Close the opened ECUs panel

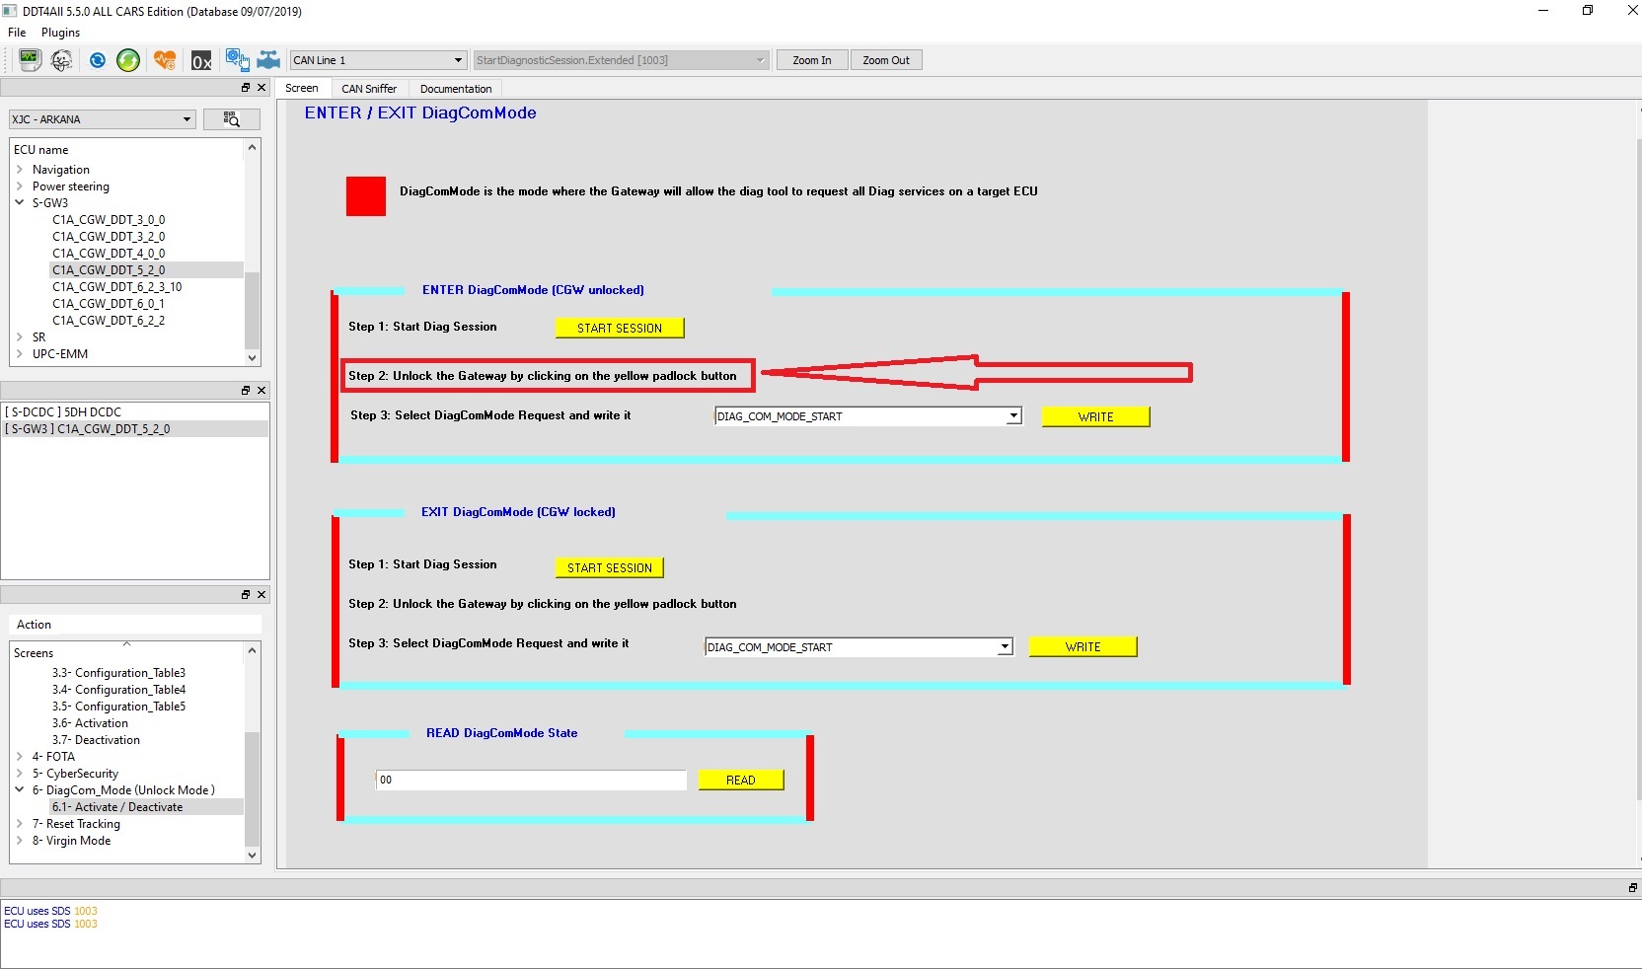261,391
